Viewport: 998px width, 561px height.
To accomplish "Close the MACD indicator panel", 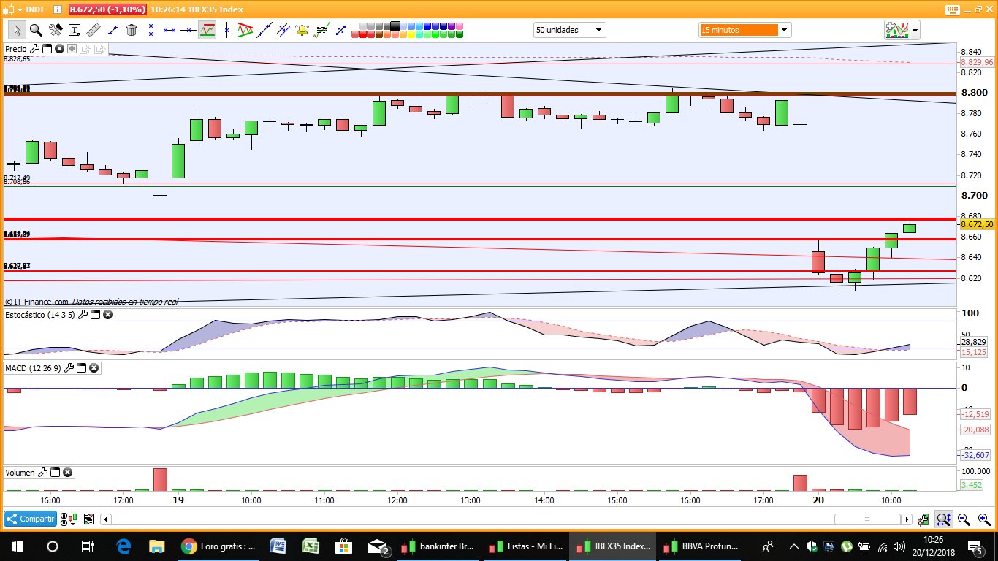I will pos(94,368).
